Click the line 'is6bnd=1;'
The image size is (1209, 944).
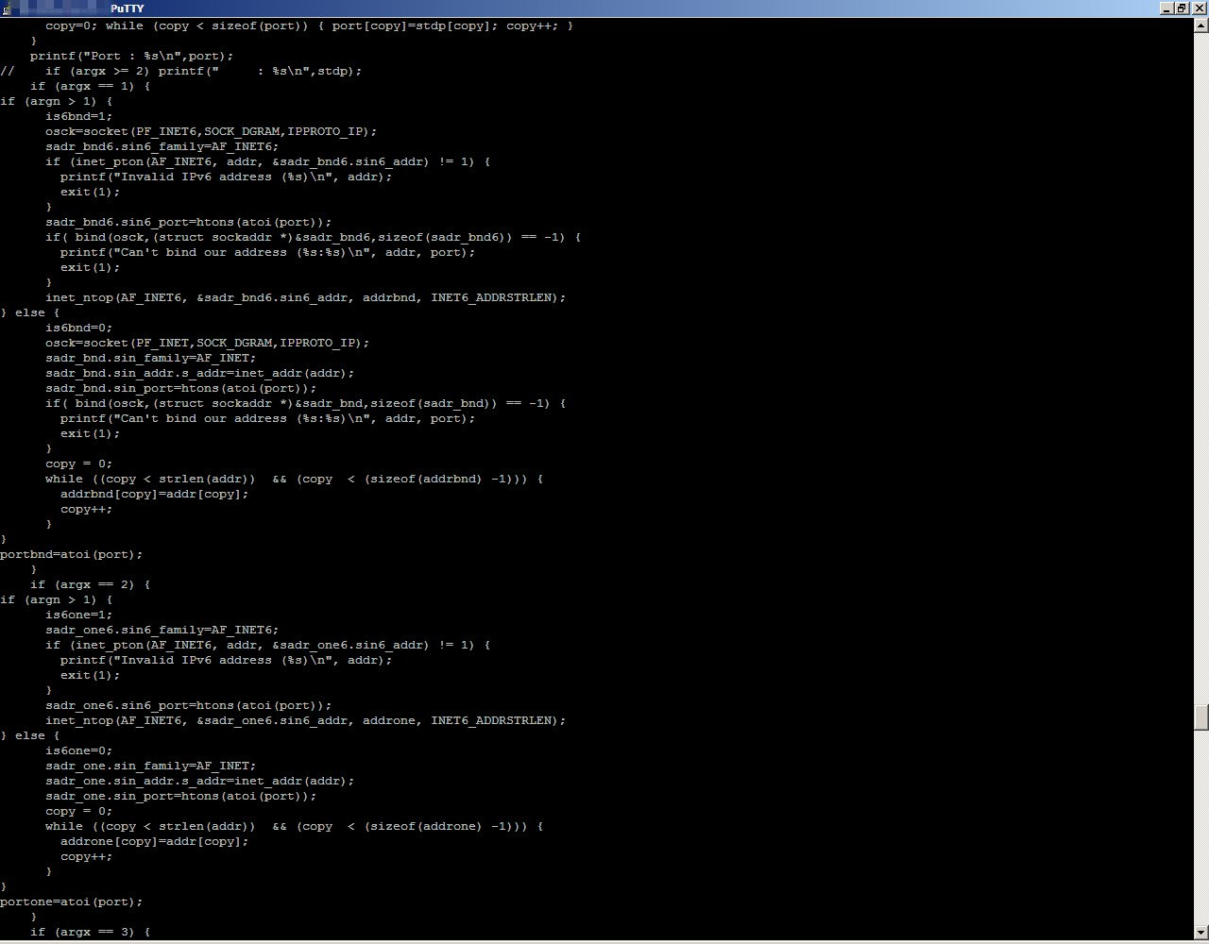pyautogui.click(x=78, y=116)
